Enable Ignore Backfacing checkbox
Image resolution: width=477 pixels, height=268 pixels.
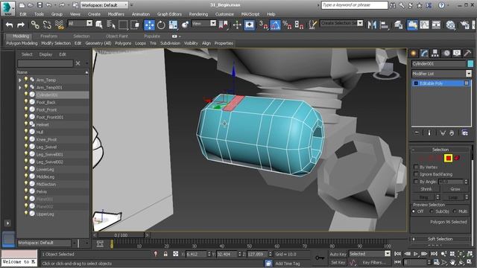pos(416,174)
